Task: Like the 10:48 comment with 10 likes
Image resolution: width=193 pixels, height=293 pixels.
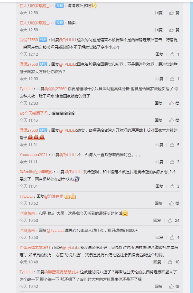Action: point(173,262)
